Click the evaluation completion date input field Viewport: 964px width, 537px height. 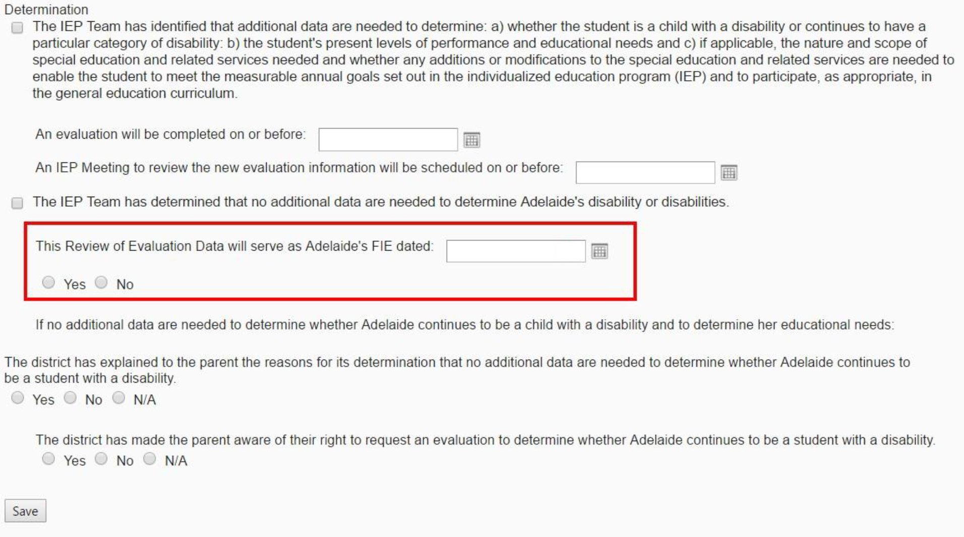pos(388,140)
